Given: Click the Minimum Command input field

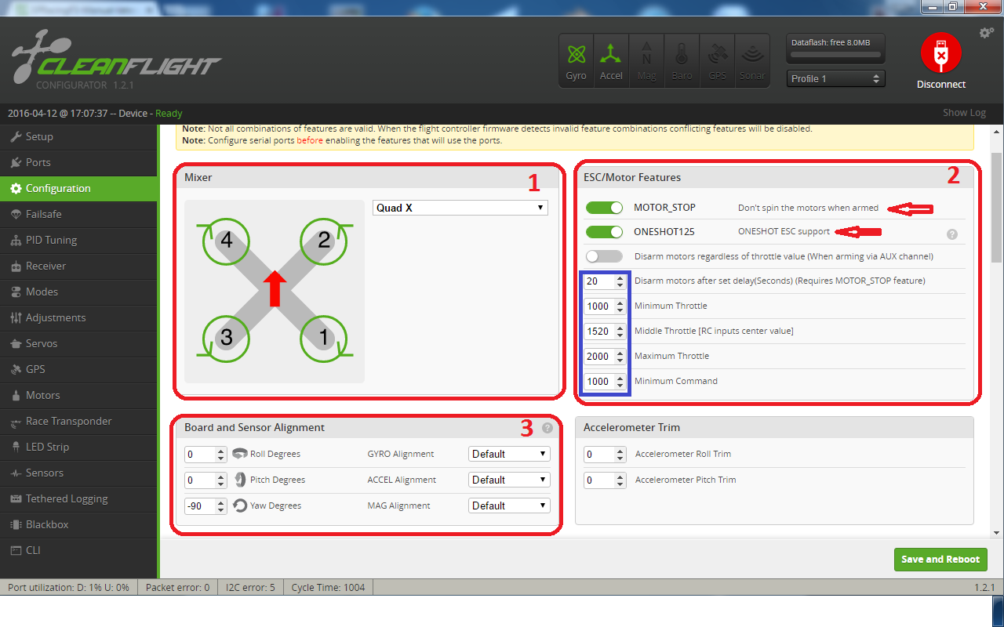Looking at the screenshot, I should 605,381.
